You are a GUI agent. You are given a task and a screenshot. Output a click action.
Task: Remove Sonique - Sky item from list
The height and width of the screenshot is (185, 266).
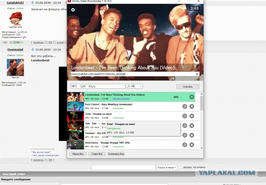point(192,135)
